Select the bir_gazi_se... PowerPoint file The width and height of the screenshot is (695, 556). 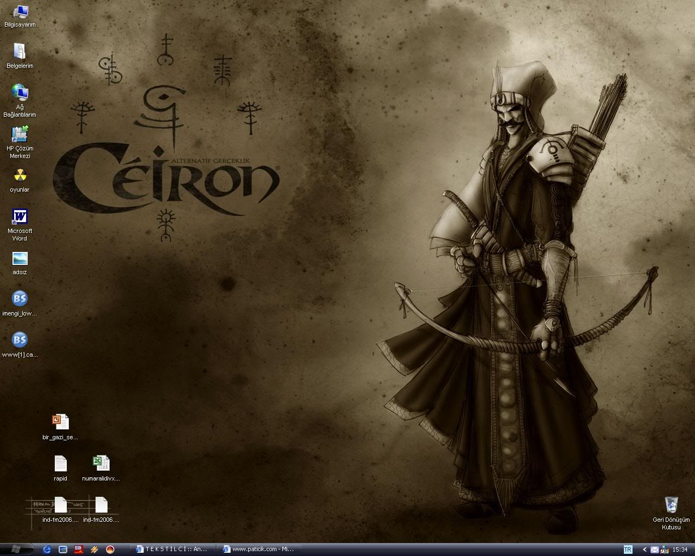[60, 427]
